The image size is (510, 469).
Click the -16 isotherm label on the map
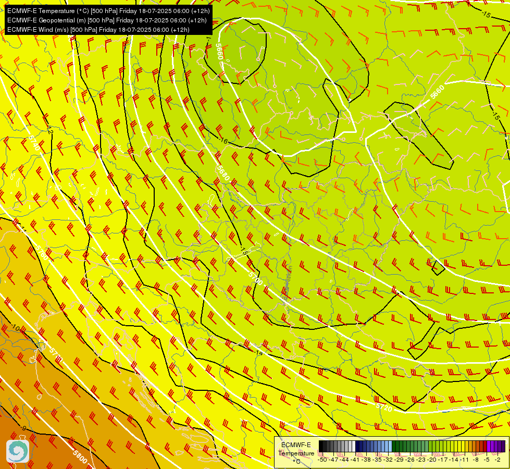point(223,141)
